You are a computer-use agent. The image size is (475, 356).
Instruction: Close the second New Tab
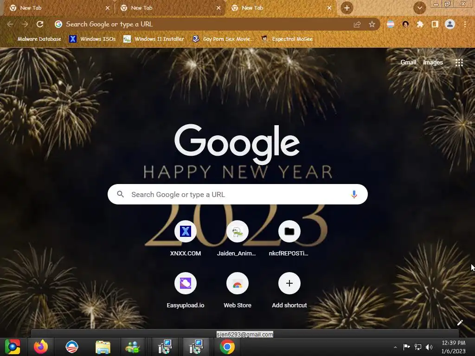(218, 8)
